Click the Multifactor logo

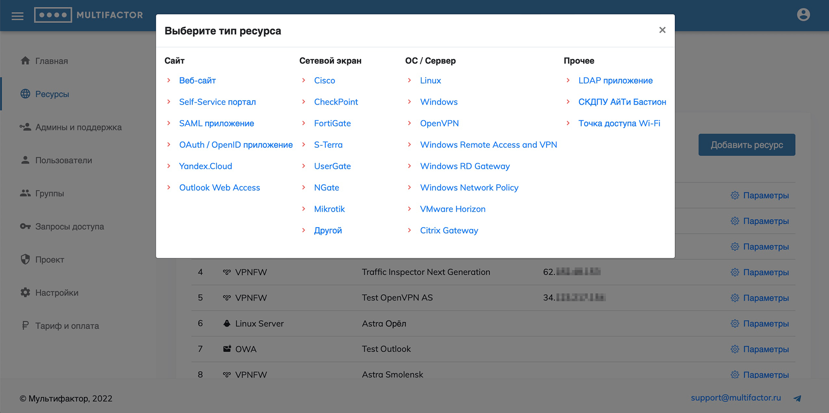88,15
